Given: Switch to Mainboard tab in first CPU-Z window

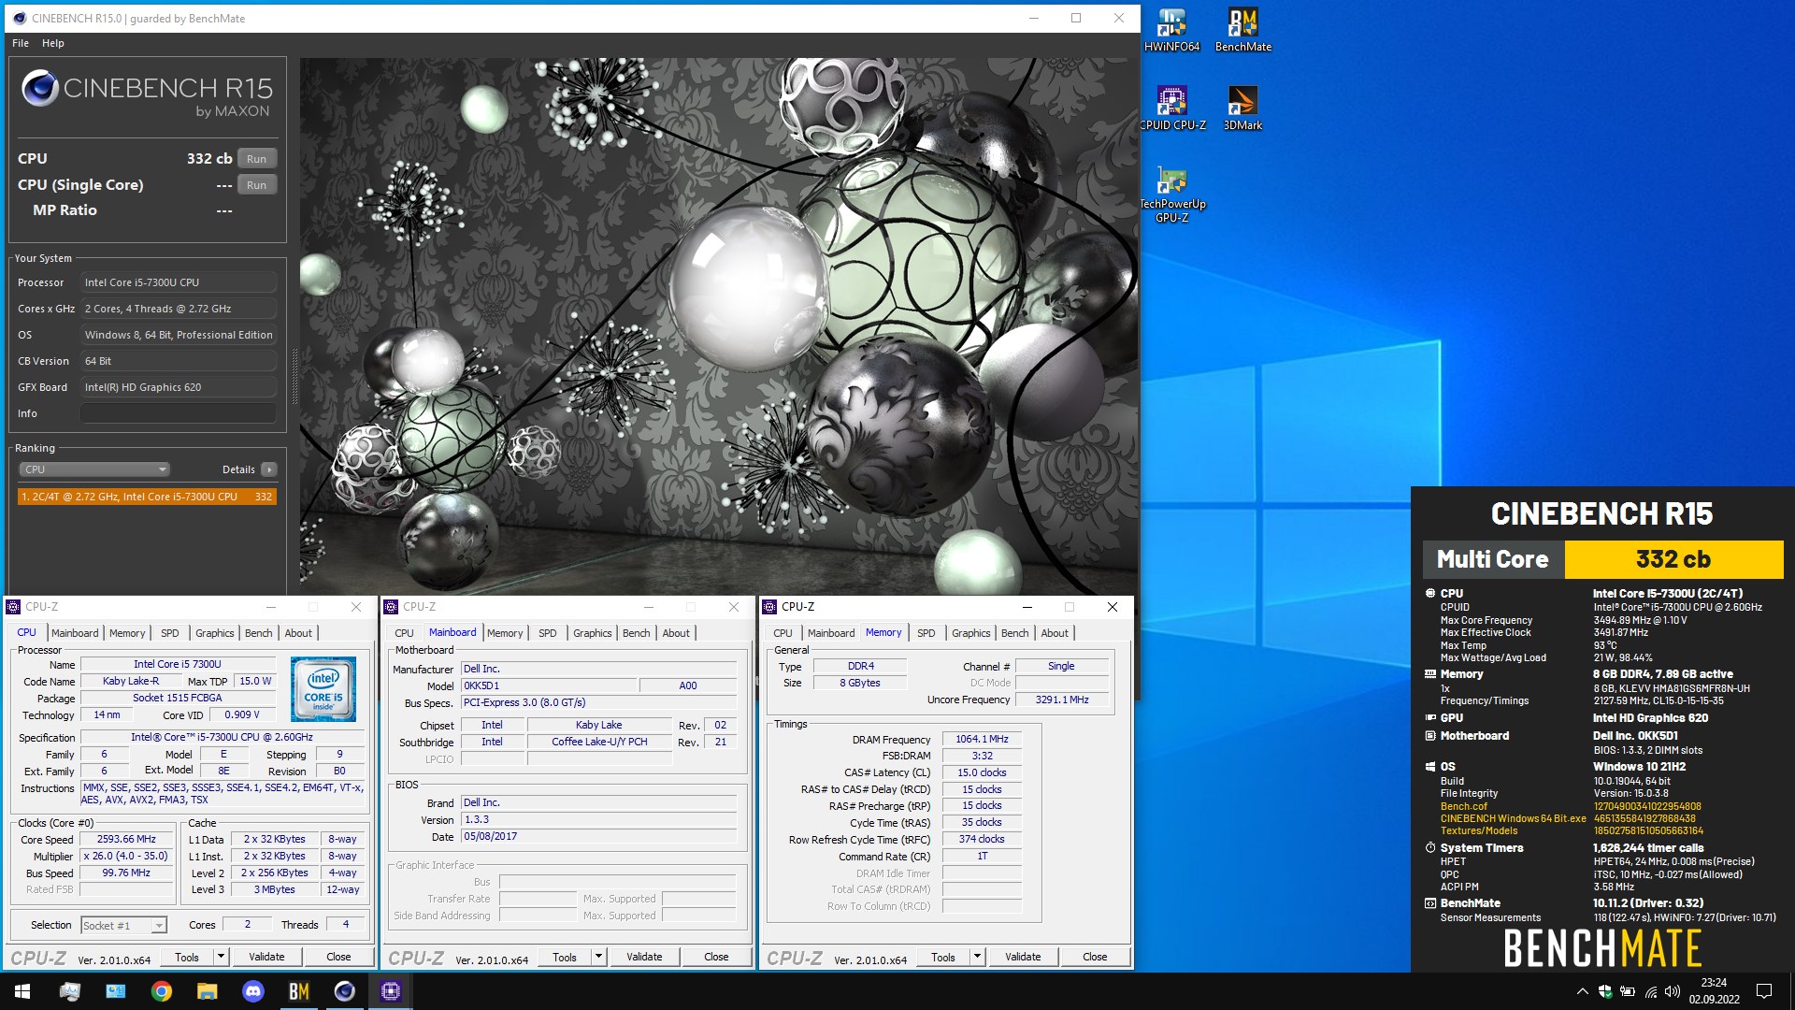Looking at the screenshot, I should click(75, 633).
